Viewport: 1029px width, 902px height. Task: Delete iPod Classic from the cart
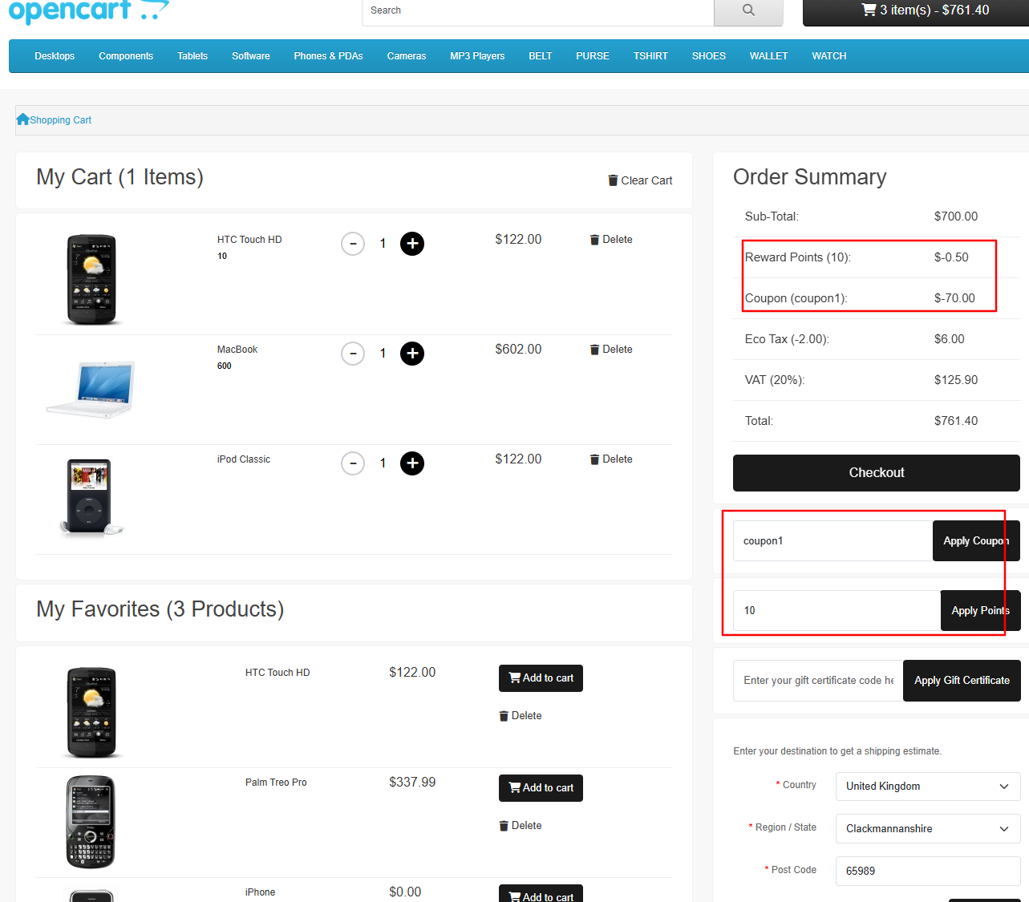click(x=611, y=459)
